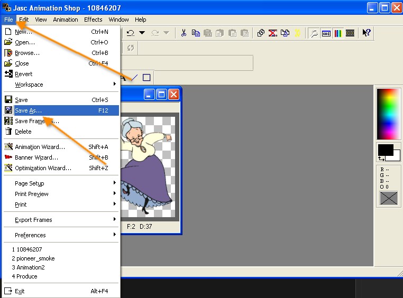Image resolution: width=403 pixels, height=298 pixels.
Task: Toggle the Color palette visibility button
Action: 338,33
